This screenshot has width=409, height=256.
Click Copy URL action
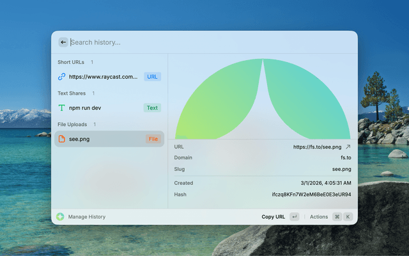(x=273, y=217)
